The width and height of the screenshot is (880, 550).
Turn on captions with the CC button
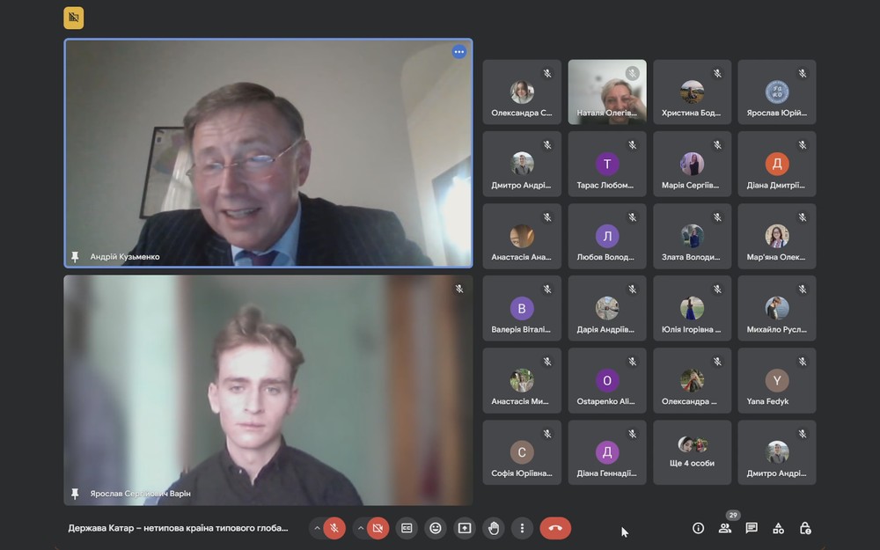407,528
